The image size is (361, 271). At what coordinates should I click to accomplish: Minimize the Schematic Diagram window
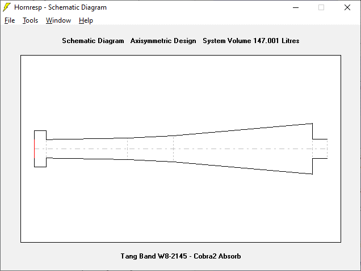click(296, 7)
